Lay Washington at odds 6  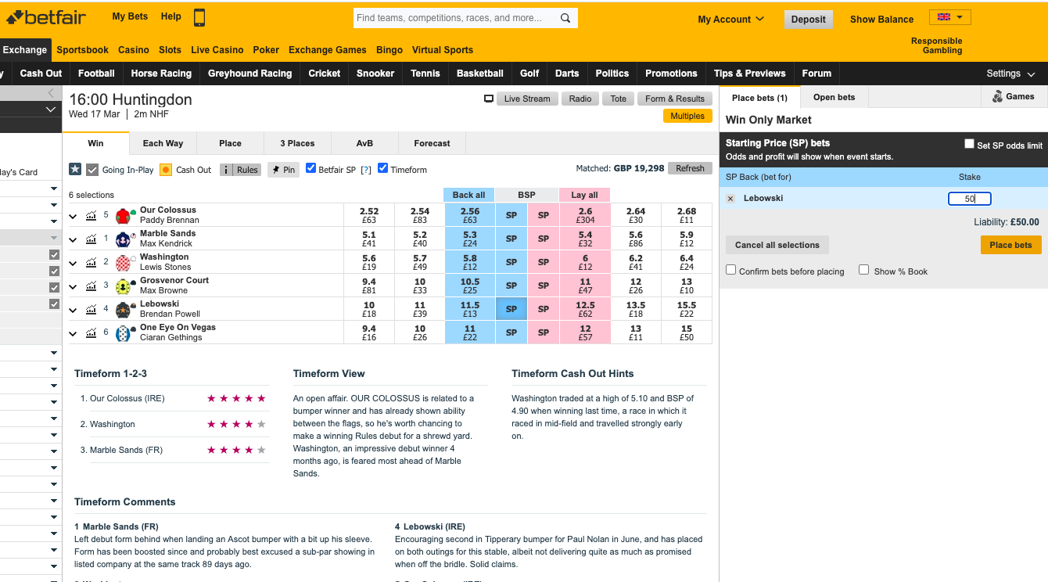pos(584,262)
